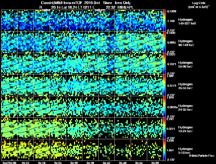Click the '0.3773' color scale midpoint value
The width and height of the screenshot is (216, 164).
pyautogui.click(x=172, y=86)
